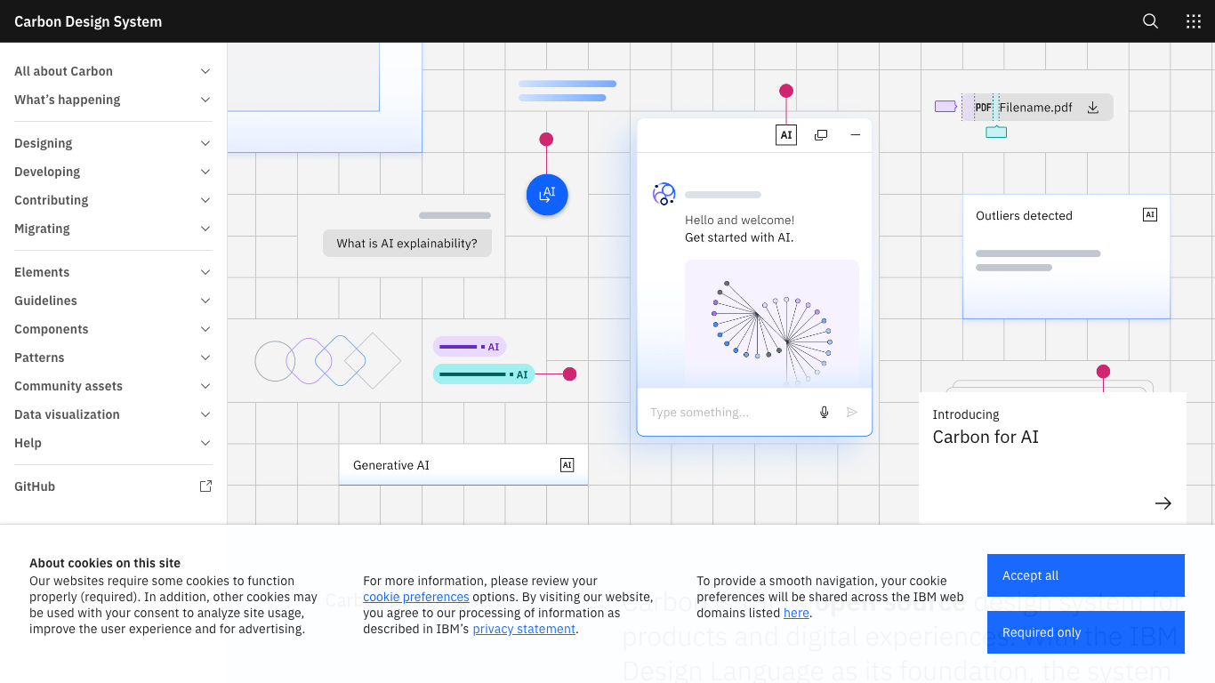1215x683 pixels.
Task: Click the external link icon beside GitHub
Action: (x=205, y=486)
